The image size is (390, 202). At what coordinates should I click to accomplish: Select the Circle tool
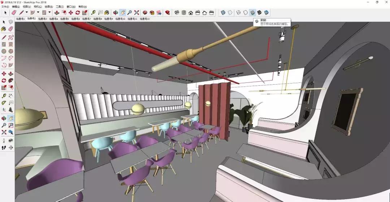[4, 51]
